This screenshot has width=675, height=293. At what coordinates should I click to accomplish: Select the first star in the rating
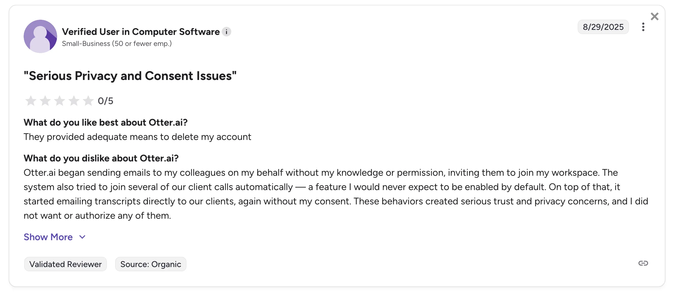(30, 101)
